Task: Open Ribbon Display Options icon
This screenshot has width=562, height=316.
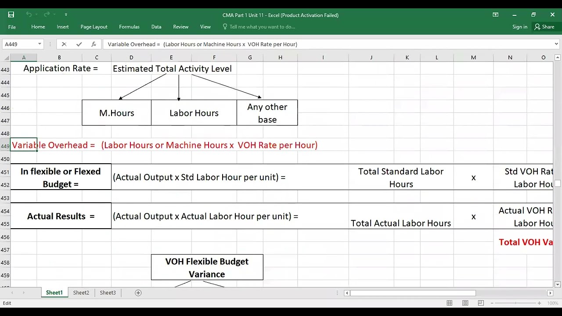Action: 495,14
